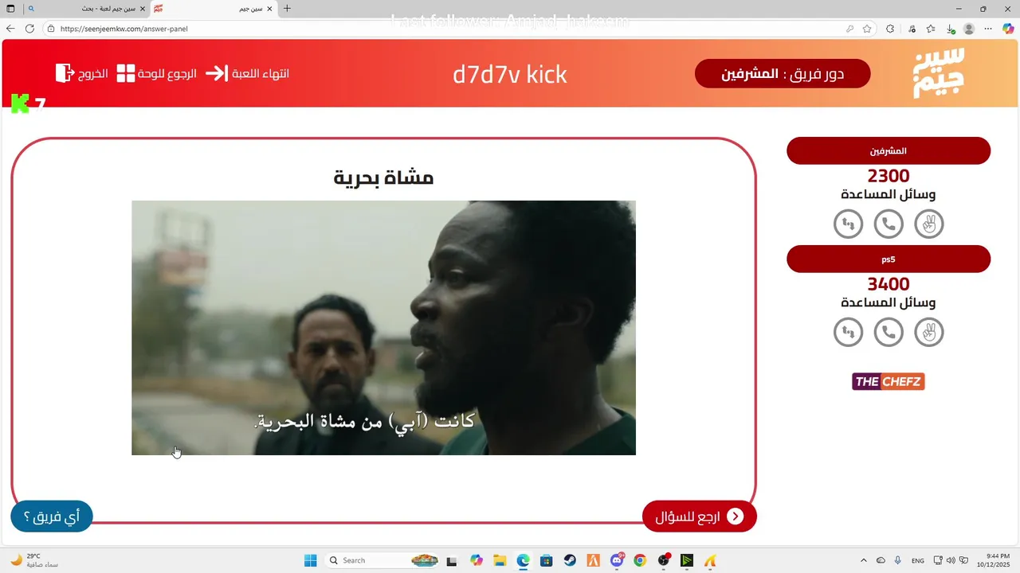Select المشرفين team name pill
1020x573 pixels.
click(x=889, y=150)
